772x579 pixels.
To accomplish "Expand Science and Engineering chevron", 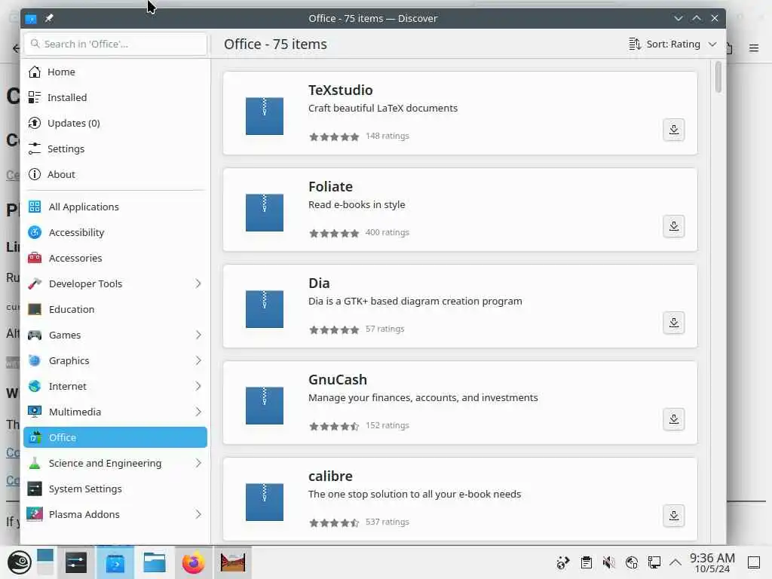I will tap(198, 463).
